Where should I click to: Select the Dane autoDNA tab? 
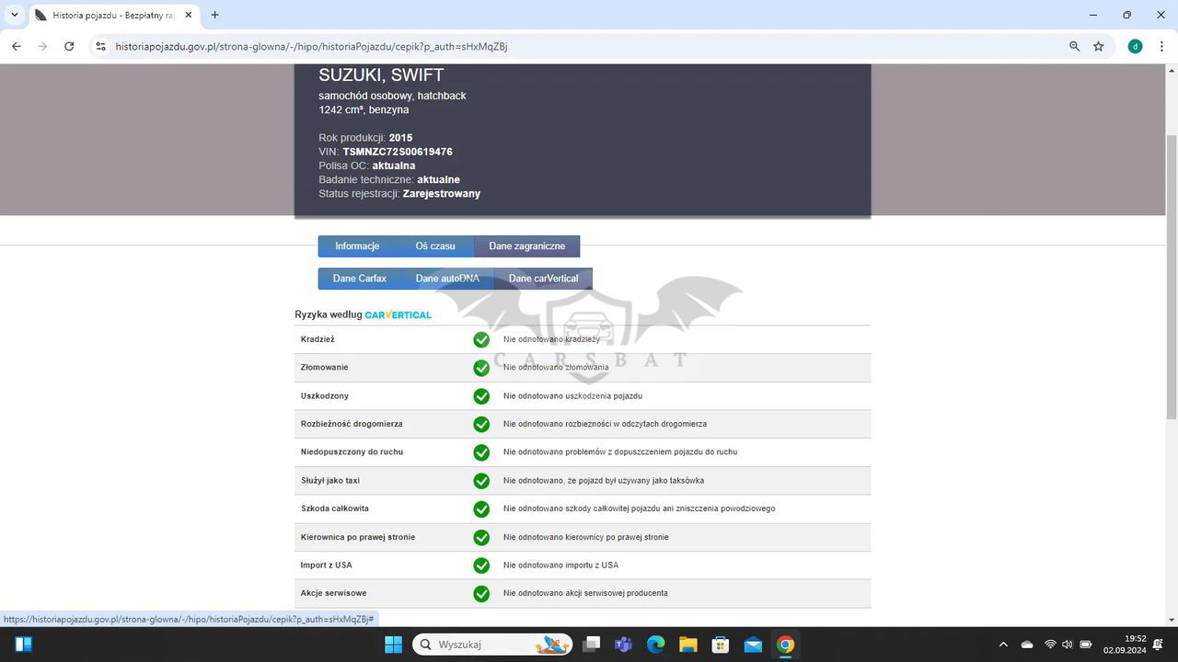click(x=447, y=279)
